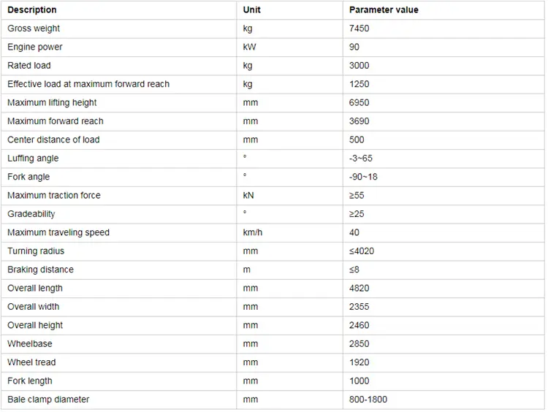This screenshot has width=548, height=412.
Task: Click the 7450 gross weight value
Action: [x=360, y=28]
